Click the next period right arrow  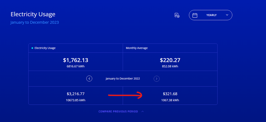tap(157, 79)
